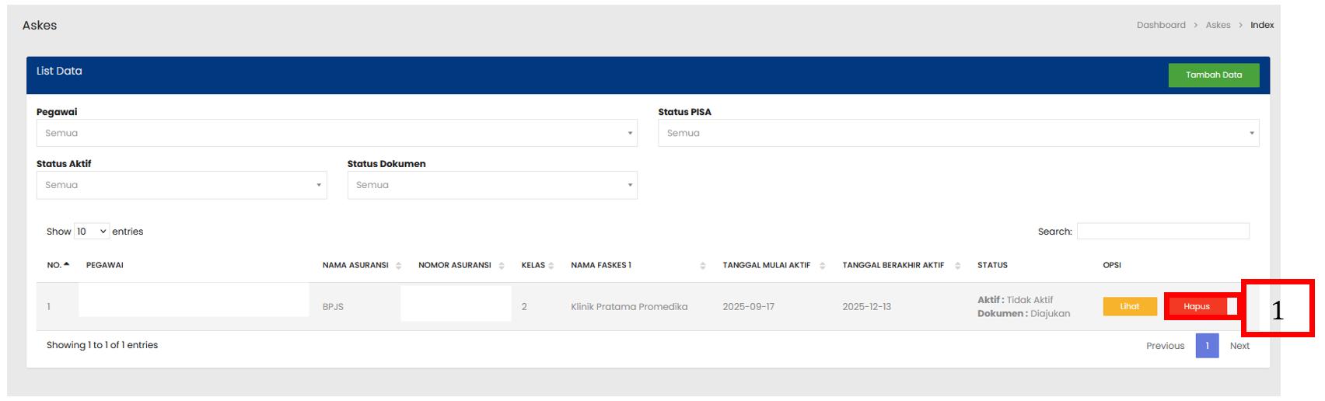Expand the Status Dokumen dropdown

click(x=491, y=185)
